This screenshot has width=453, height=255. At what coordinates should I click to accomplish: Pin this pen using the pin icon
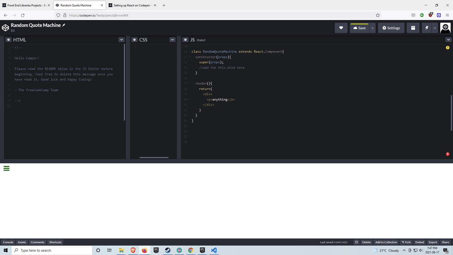425,28
